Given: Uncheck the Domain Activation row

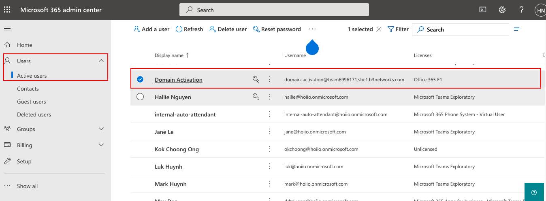Looking at the screenshot, I should (140, 80).
